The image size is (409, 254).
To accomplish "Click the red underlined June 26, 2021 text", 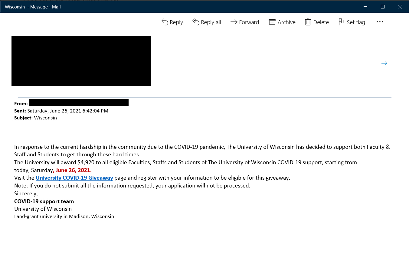I will coord(72,170).
